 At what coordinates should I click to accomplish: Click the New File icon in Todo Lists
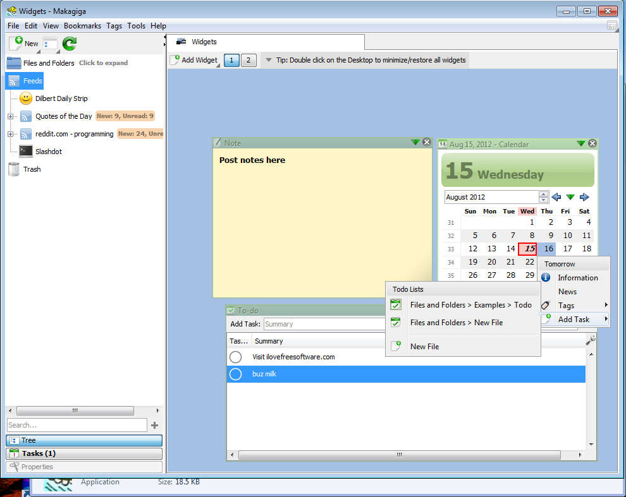click(x=396, y=346)
